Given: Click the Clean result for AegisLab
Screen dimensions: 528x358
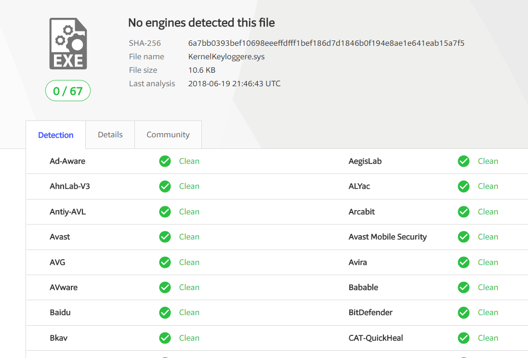Looking at the screenshot, I should click(488, 161).
